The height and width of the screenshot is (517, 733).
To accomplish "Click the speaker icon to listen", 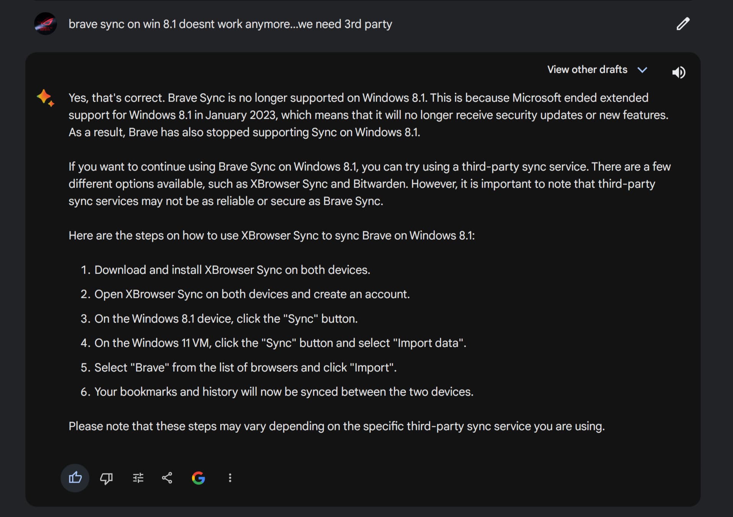I will tap(678, 72).
